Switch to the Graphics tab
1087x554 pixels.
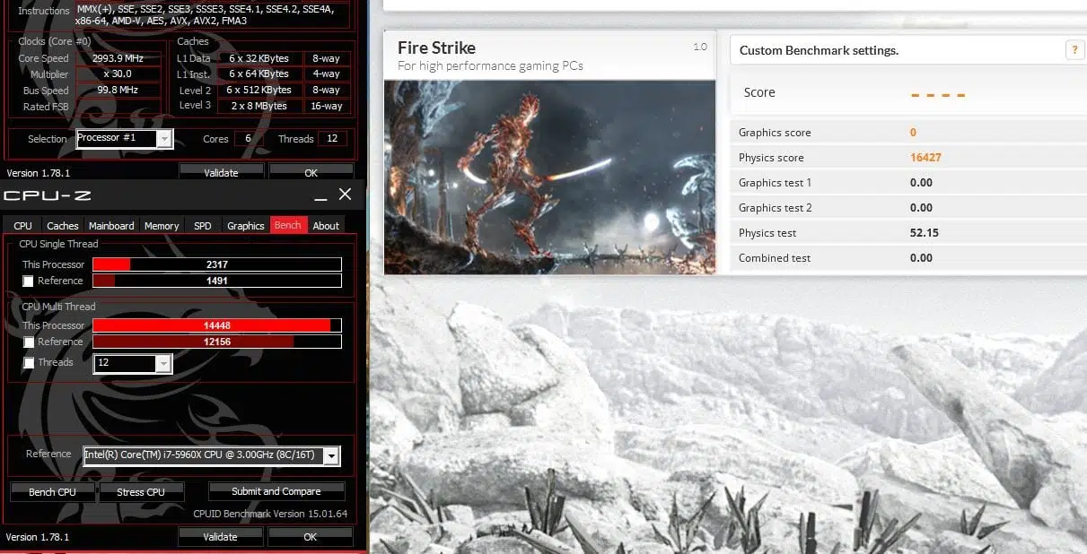click(x=246, y=226)
